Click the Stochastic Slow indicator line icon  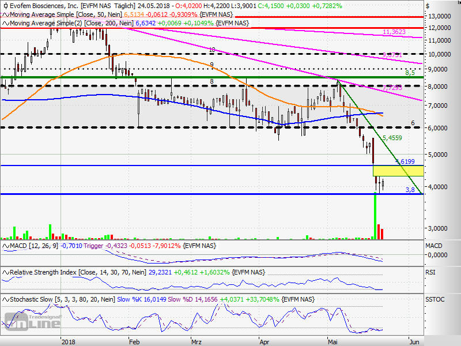coord(6,299)
